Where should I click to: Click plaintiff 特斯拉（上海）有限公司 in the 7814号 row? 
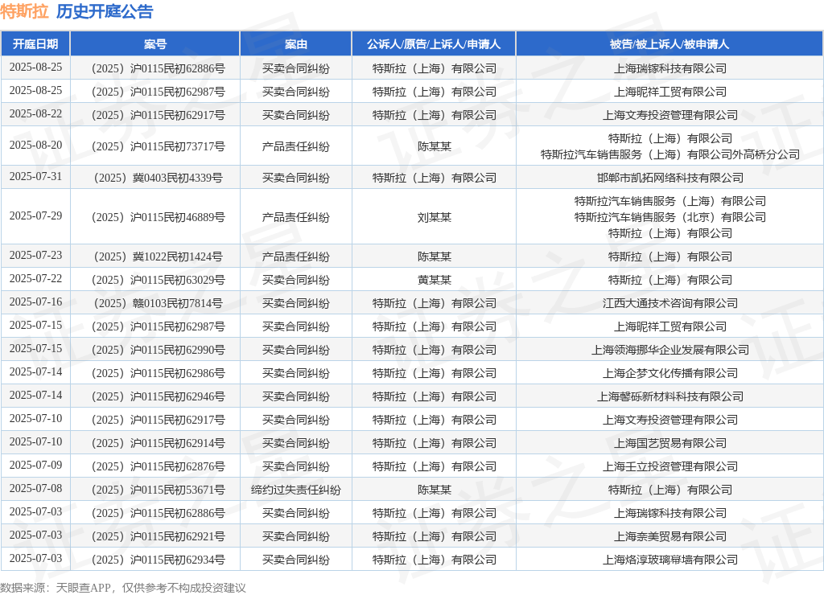tap(434, 304)
